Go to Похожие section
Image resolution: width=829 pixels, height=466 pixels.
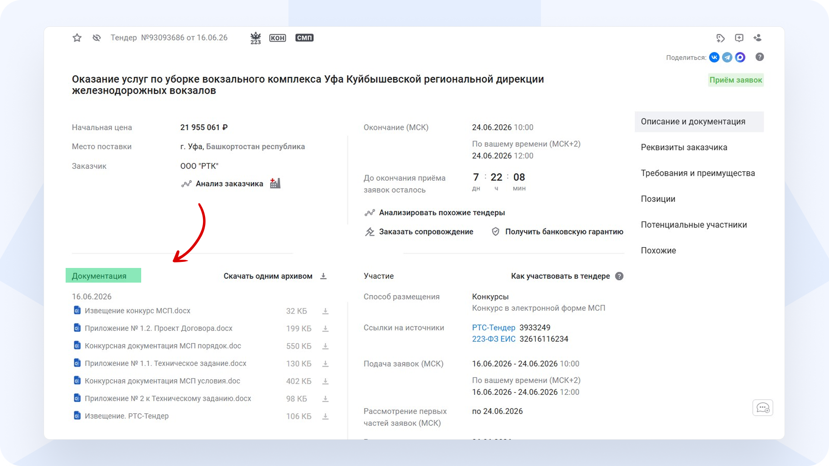(x=658, y=251)
